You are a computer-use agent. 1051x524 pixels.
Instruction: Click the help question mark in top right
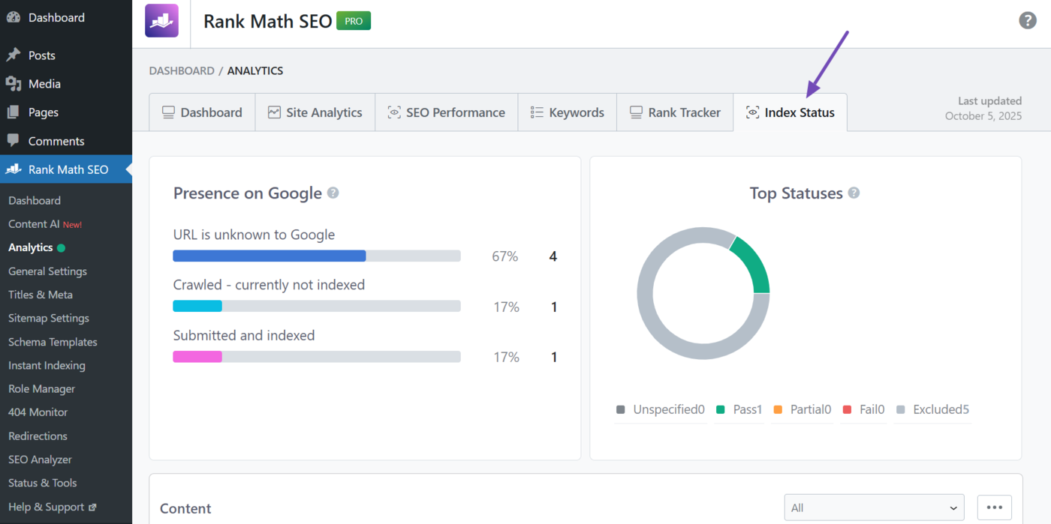[x=1028, y=20]
